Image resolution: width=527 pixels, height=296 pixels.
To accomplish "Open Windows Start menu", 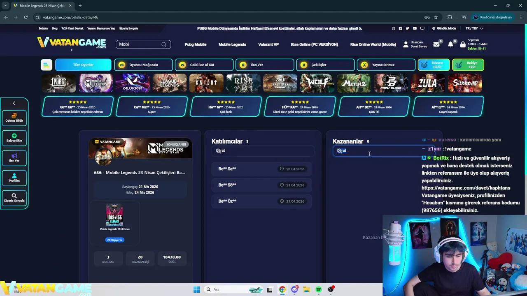I will 197,289.
